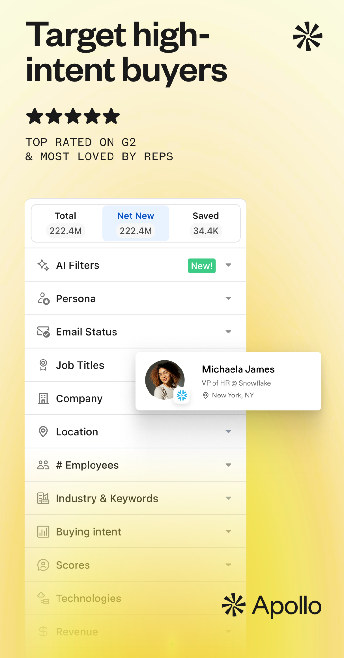Screen dimensions: 344x658
Task: Expand the Buying intent arrow
Action: 228,531
